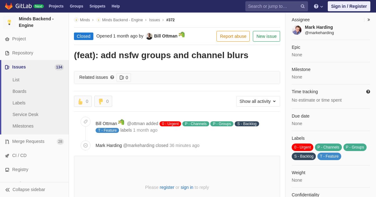Click @ottman in activity note

point(136,124)
